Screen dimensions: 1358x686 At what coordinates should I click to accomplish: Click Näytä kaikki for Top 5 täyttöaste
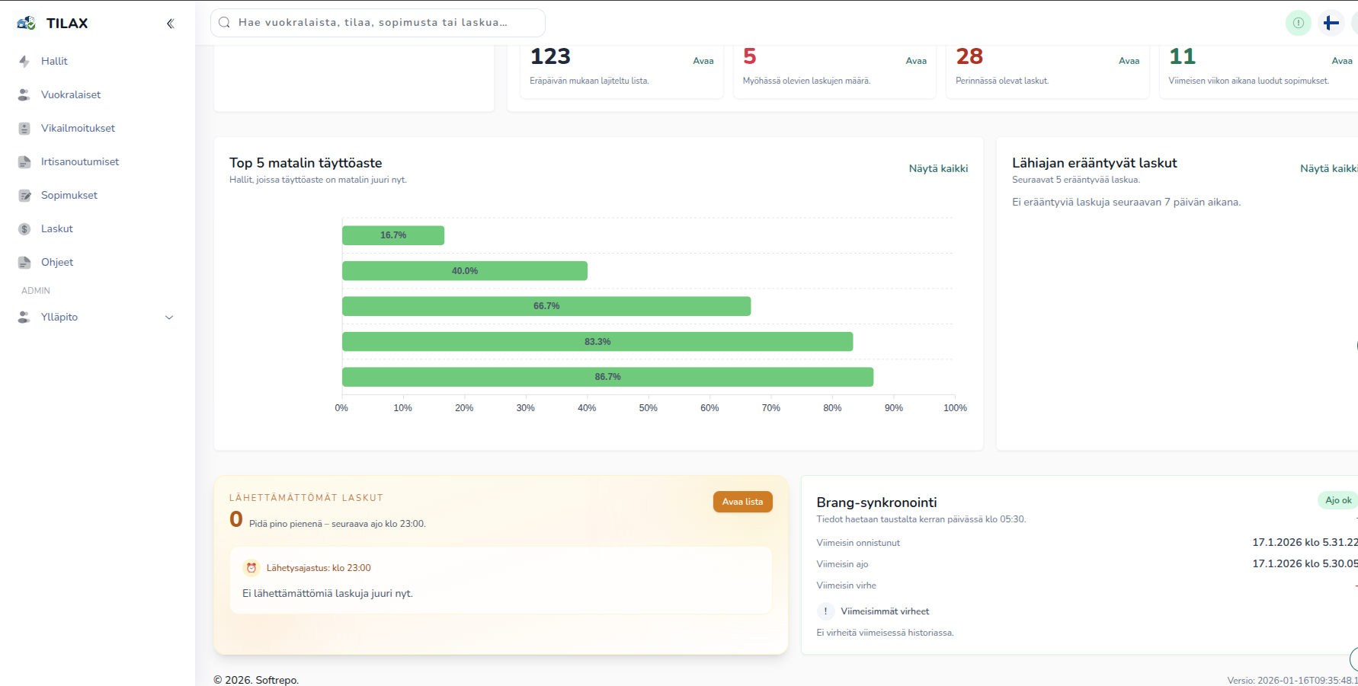(938, 168)
